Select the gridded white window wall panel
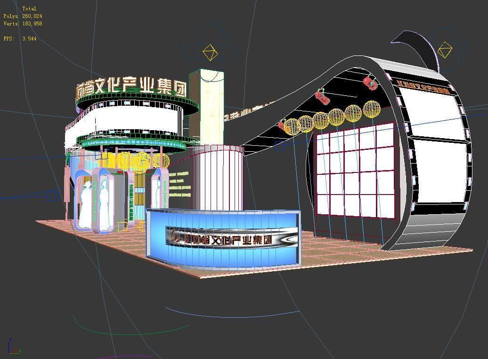 point(355,170)
